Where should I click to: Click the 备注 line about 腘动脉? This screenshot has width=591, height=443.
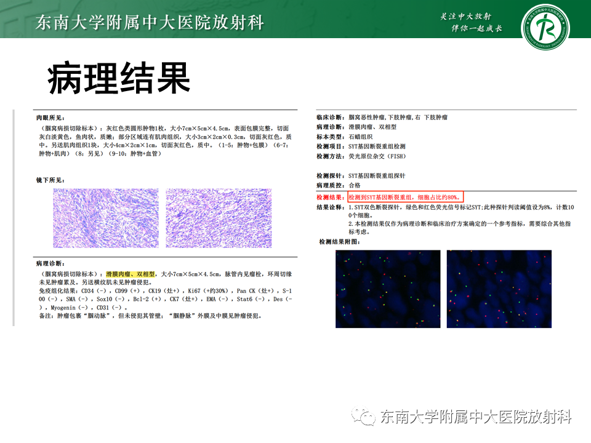point(150,316)
